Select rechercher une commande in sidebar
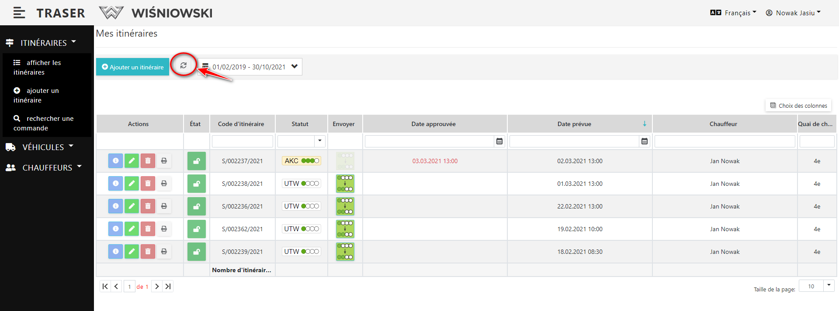This screenshot has height=311, width=839. point(44,123)
